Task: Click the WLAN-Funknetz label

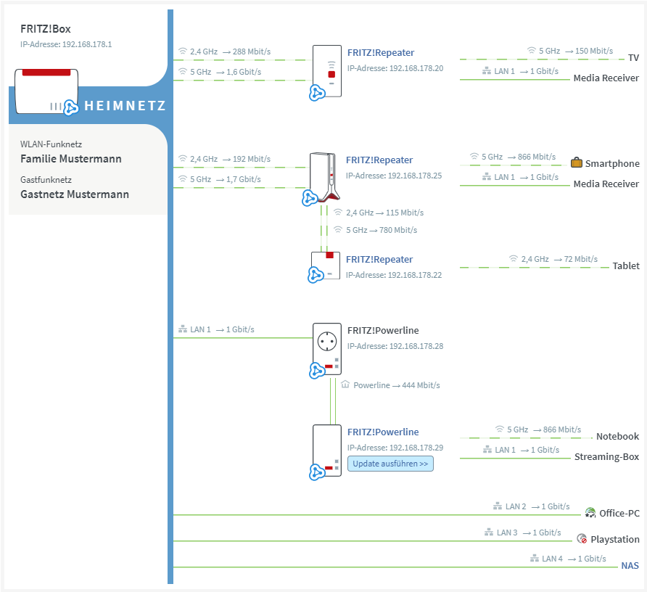Action: pyautogui.click(x=51, y=144)
